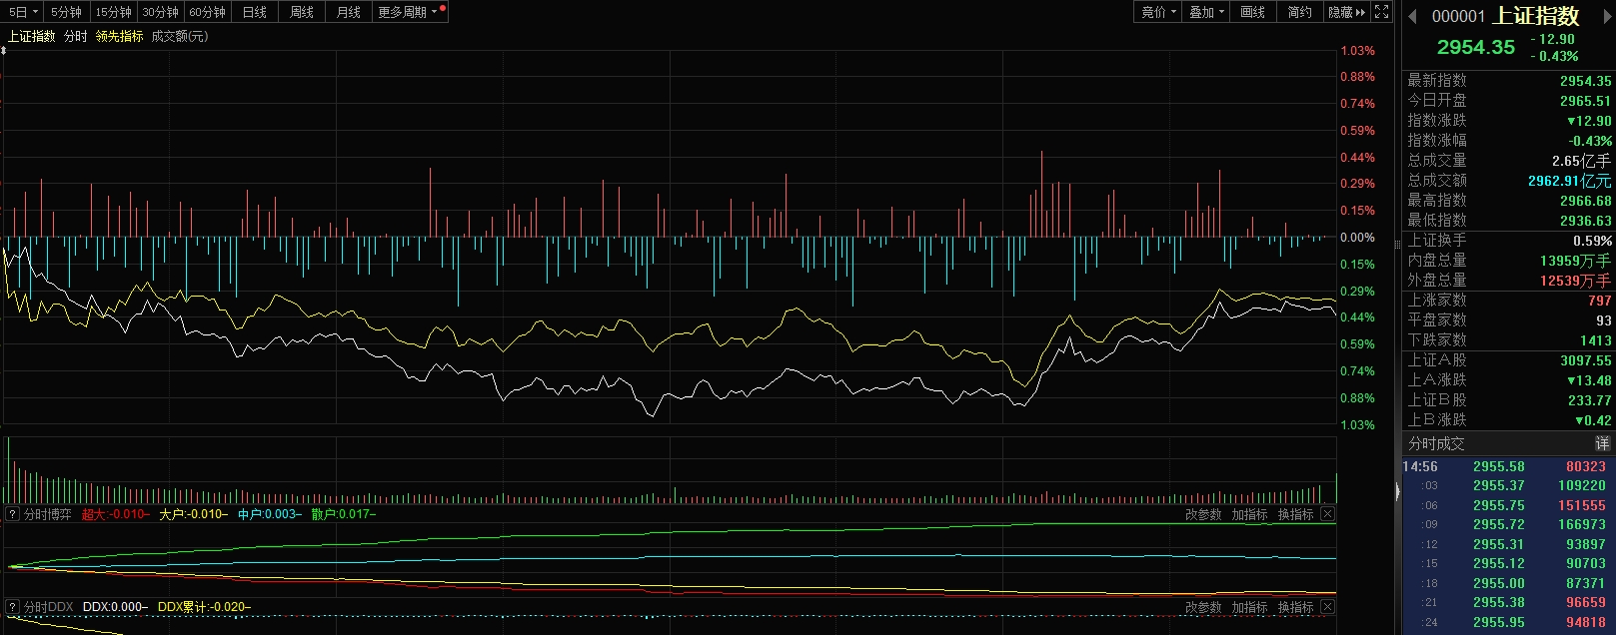This screenshot has width=1616, height=635.
Task: Switch to the 日线 daily chart tab
Action: (x=255, y=12)
